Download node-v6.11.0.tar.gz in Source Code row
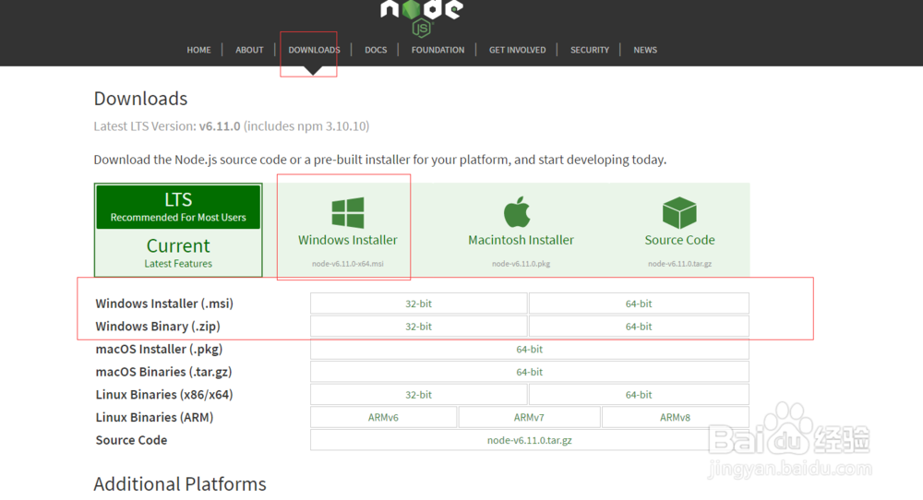Screen dimensions: 923x500 pyautogui.click(x=530, y=440)
